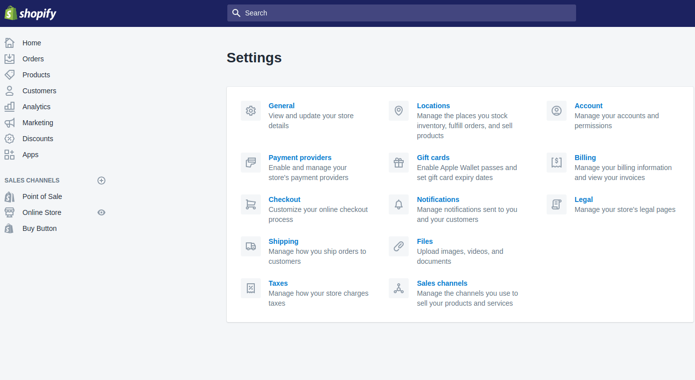Viewport: 695px width, 380px height.
Task: Click the Products tag icon
Action: [9, 75]
